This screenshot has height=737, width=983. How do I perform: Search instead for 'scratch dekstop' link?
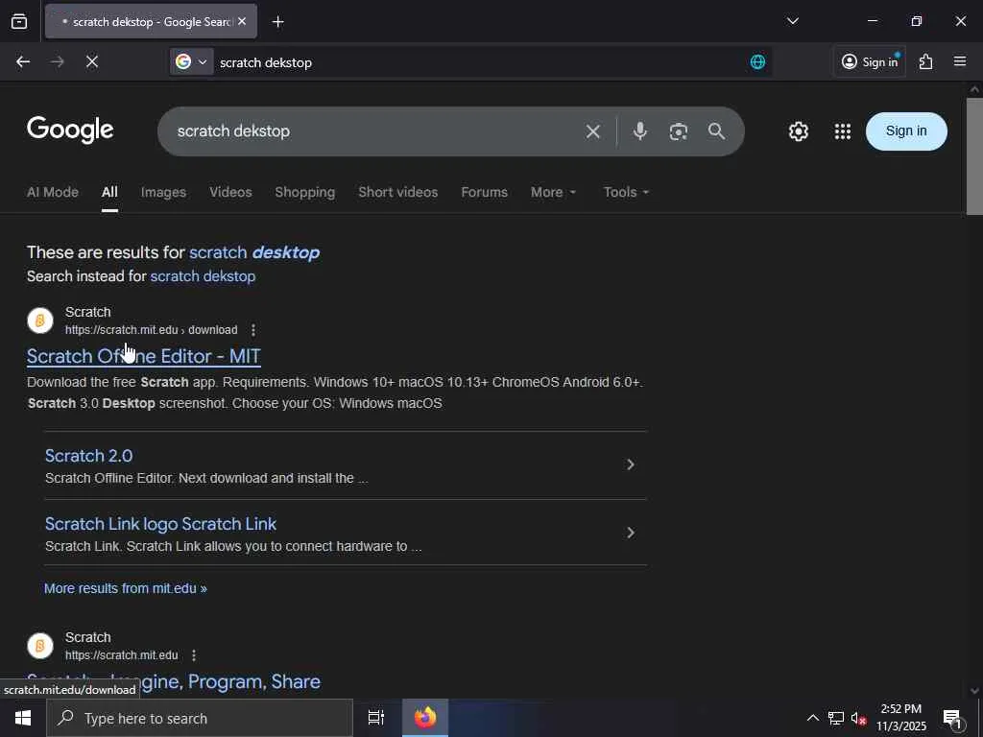(x=203, y=276)
